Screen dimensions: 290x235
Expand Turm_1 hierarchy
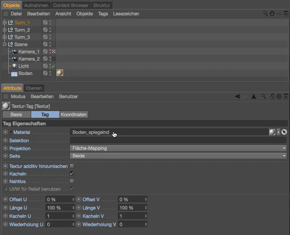pyautogui.click(x=5, y=22)
